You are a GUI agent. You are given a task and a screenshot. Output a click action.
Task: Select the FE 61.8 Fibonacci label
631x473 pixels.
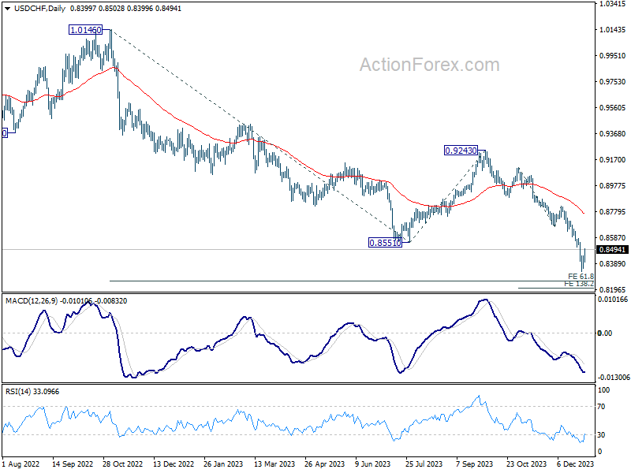(x=581, y=277)
